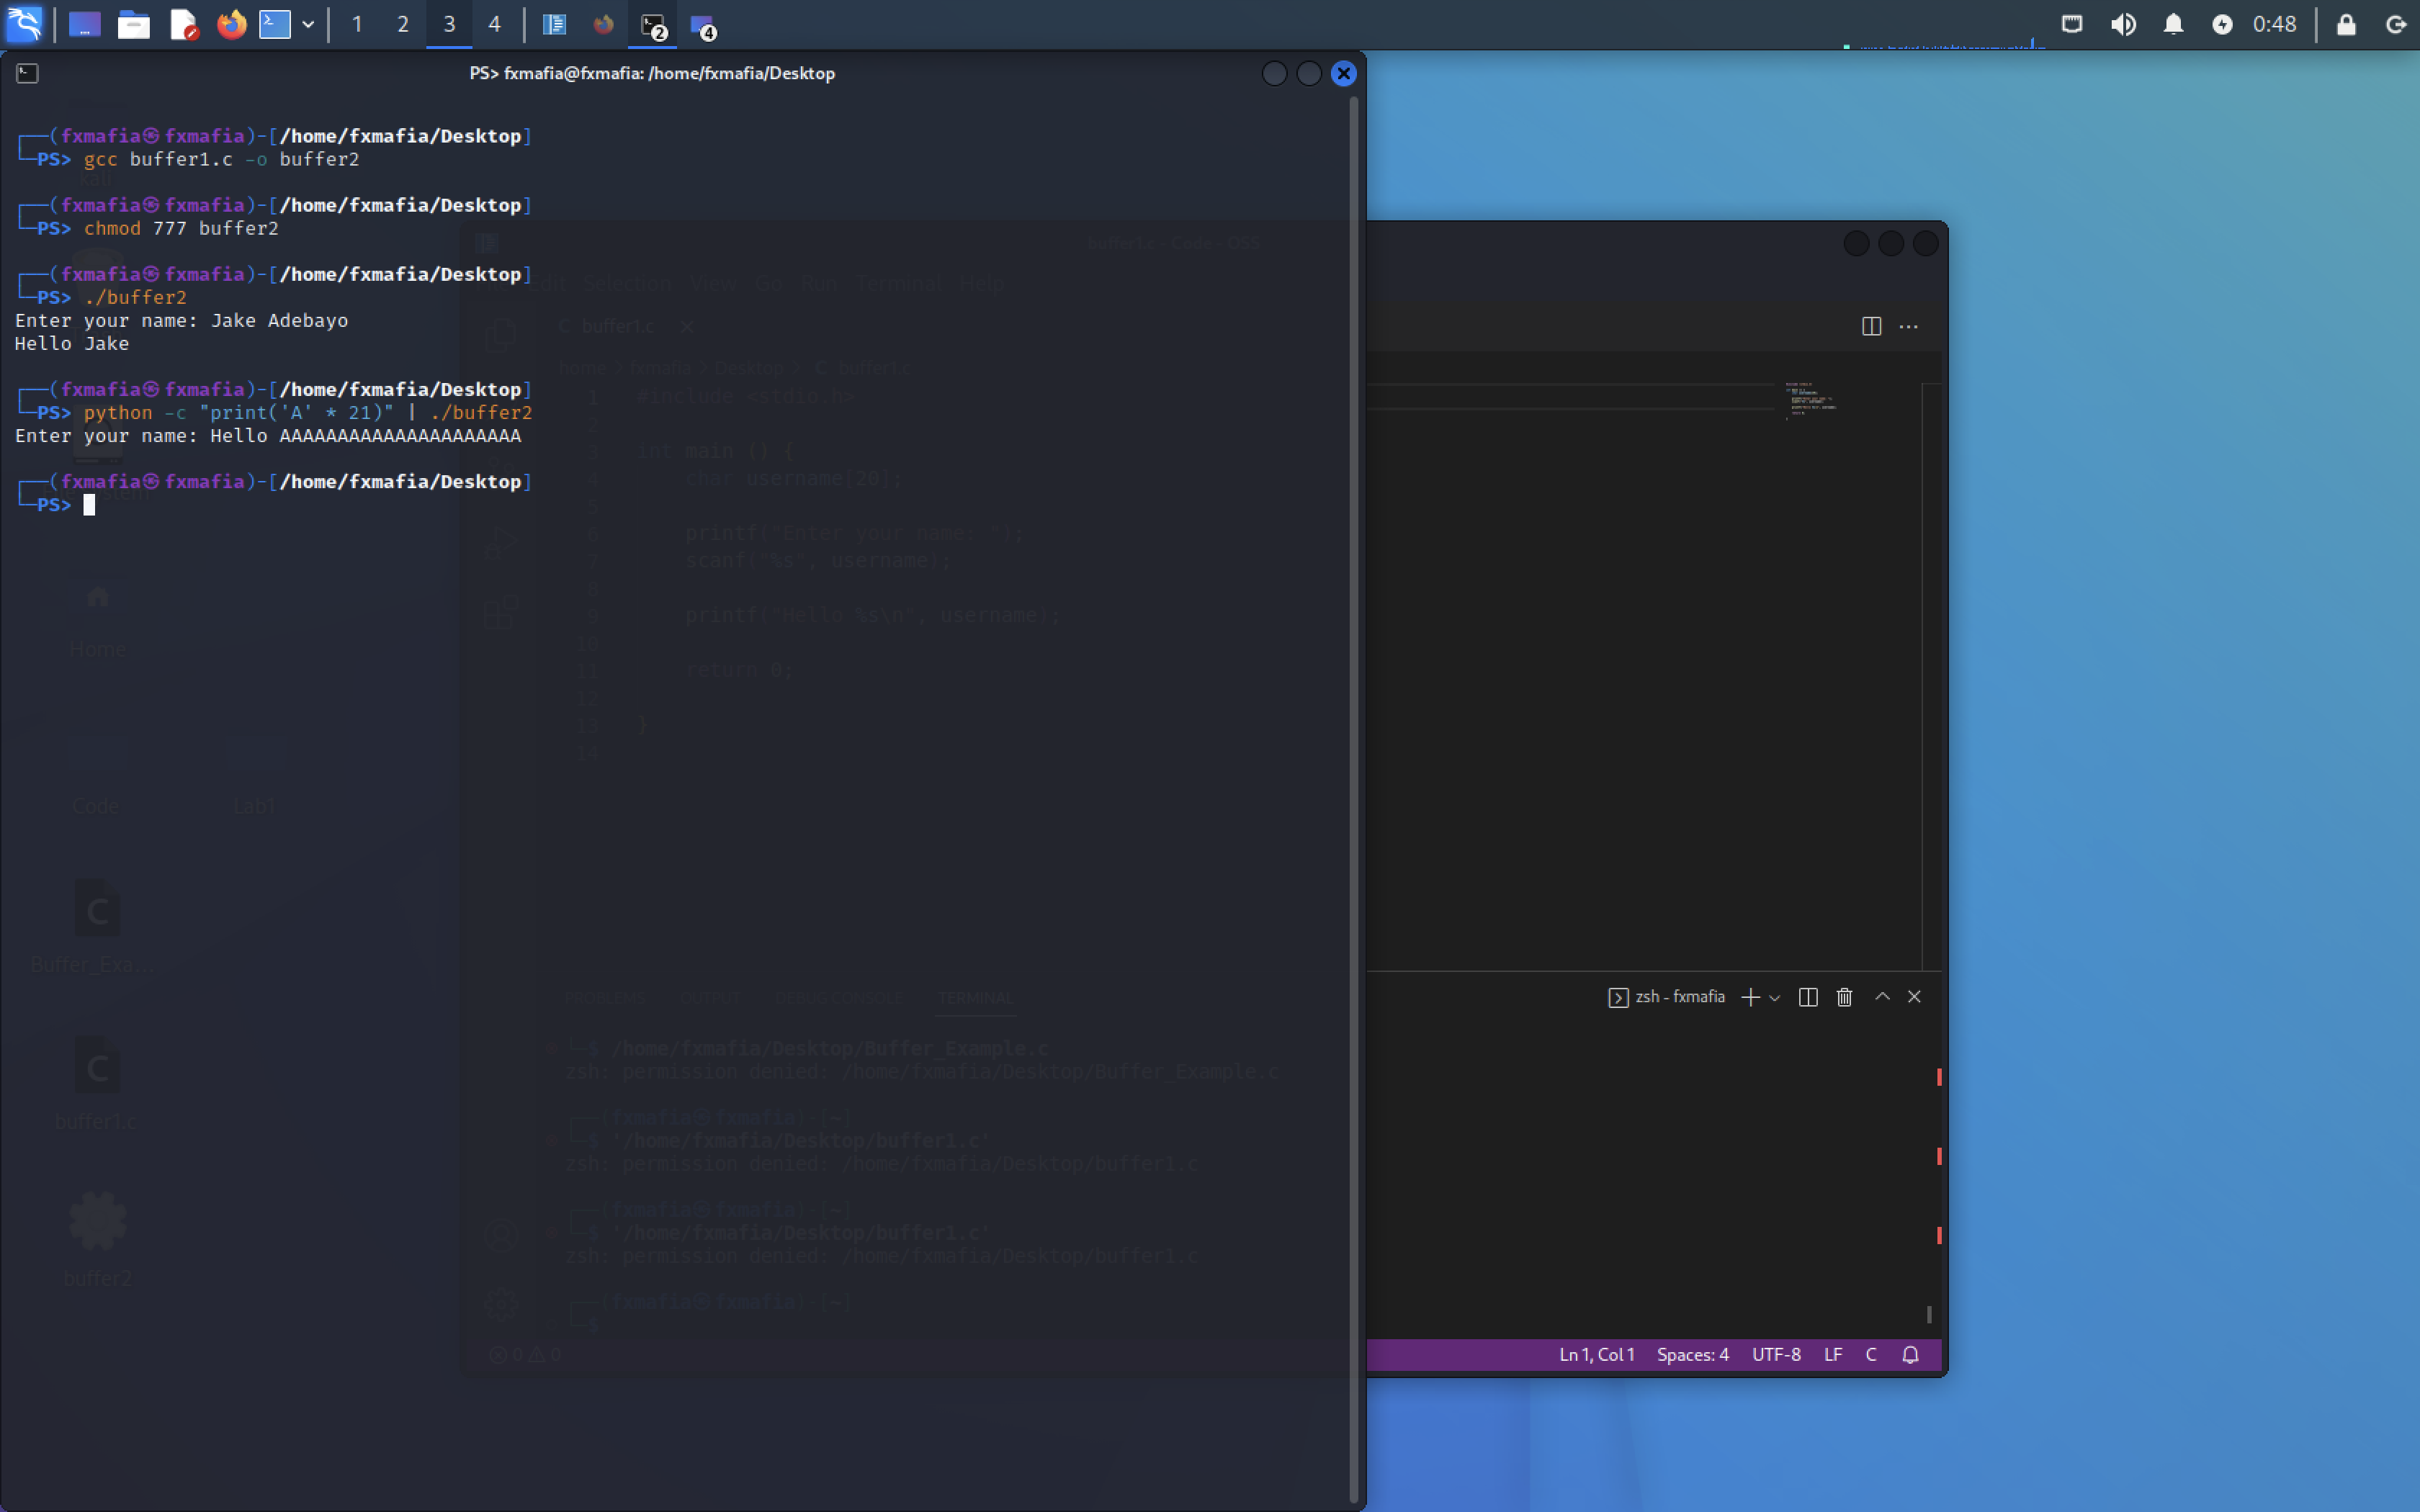Open the Kali applications menu
This screenshot has height=1512, width=2420.
click(x=24, y=24)
